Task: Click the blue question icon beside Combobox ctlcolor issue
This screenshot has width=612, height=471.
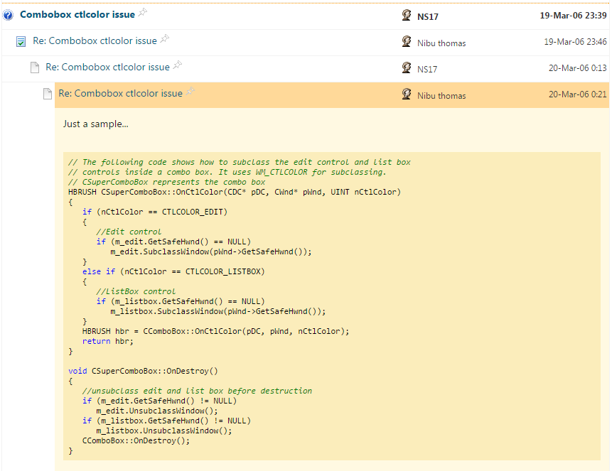Action: point(8,15)
